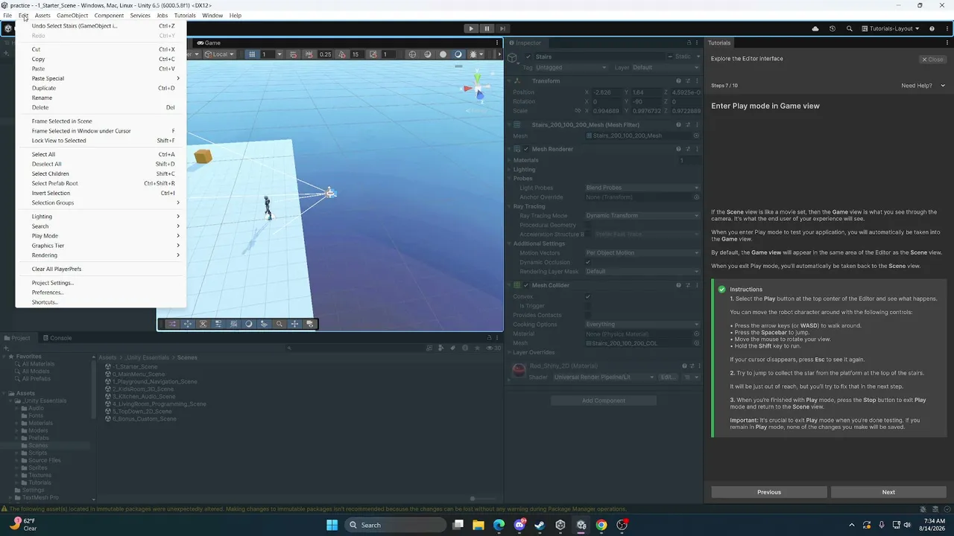
Task: Open the Light Probes Blend Probes dropdown
Action: pos(642,188)
